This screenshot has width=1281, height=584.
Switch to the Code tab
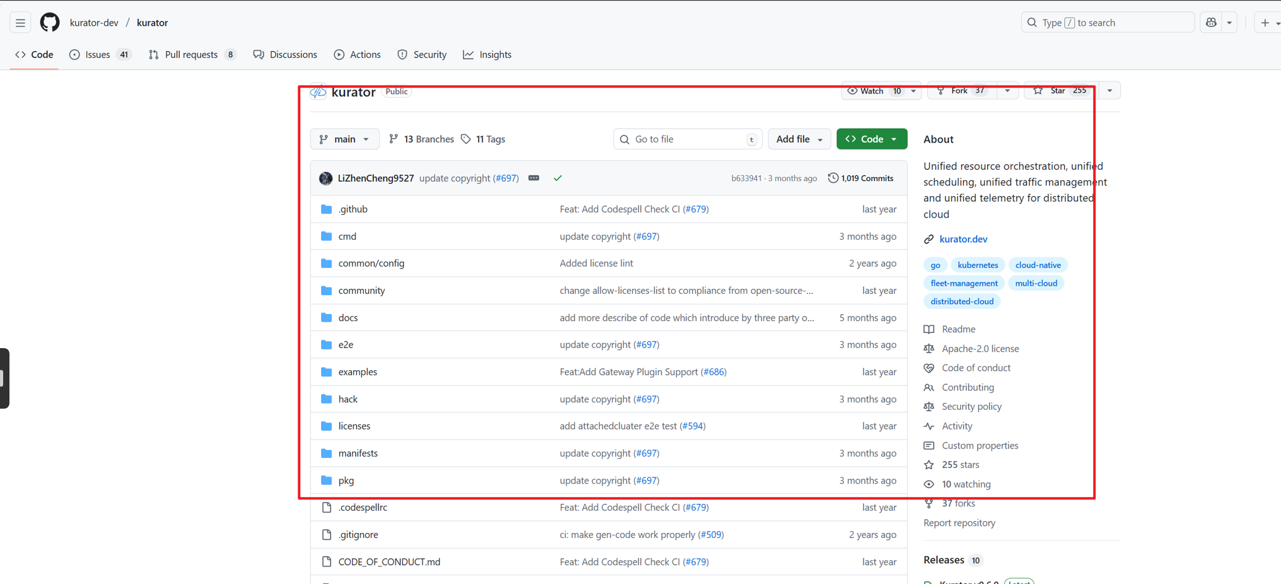(35, 55)
